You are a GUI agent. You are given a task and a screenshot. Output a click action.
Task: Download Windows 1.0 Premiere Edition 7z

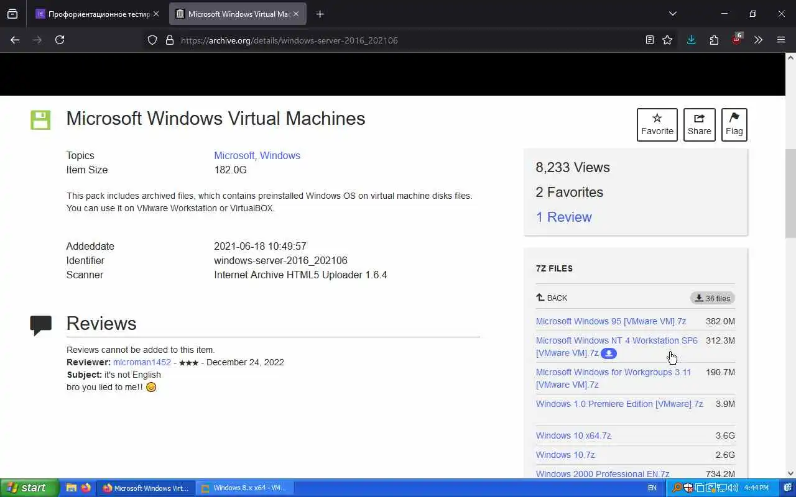pos(619,404)
